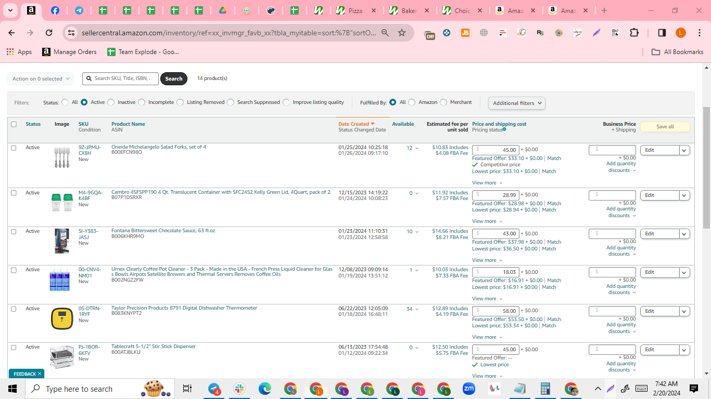Click the Save all button
Viewport: 711px width, 399px height.
(665, 127)
